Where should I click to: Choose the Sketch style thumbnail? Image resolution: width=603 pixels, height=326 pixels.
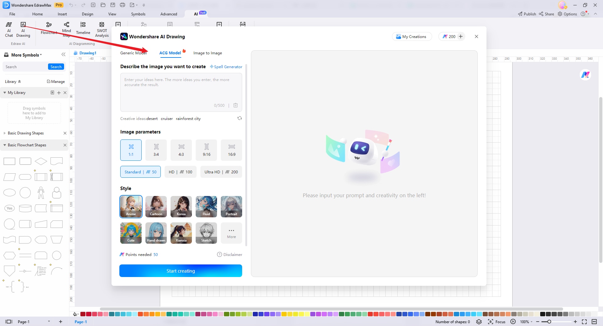pyautogui.click(x=206, y=233)
